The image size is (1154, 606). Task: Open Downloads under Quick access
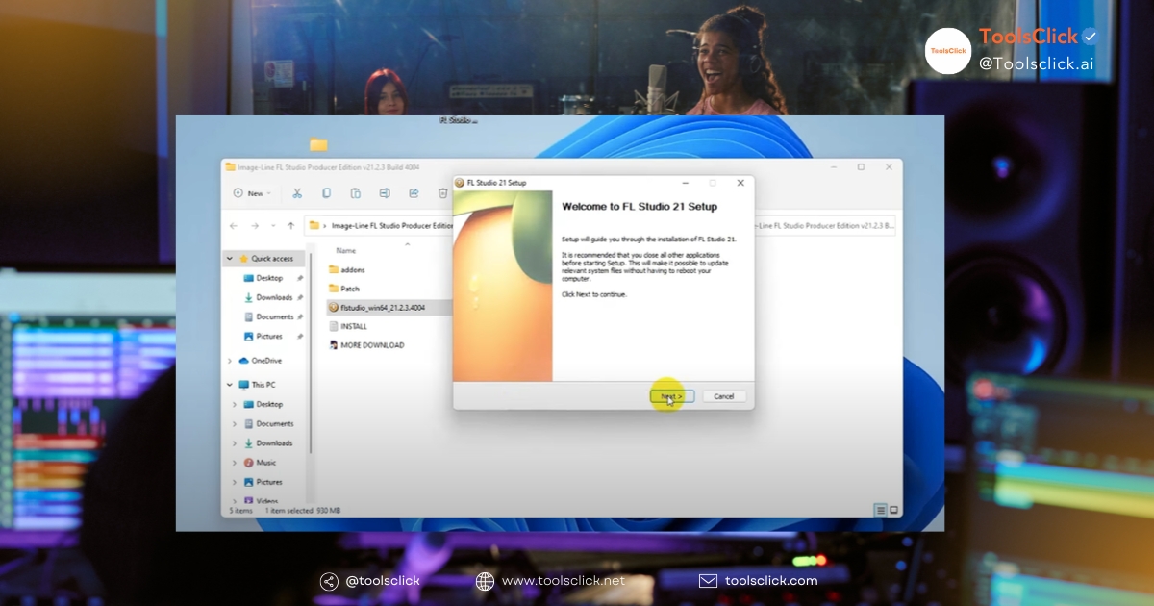[274, 297]
